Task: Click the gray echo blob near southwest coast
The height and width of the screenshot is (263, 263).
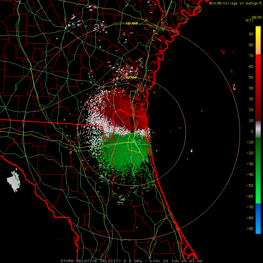Action: tap(14, 181)
